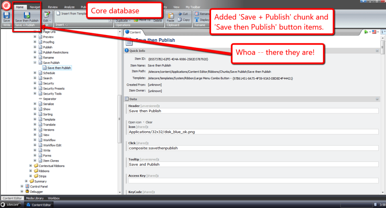This screenshot has height=208, width=386.
Task: Click the Delete ribbon button
Action: click(158, 21)
